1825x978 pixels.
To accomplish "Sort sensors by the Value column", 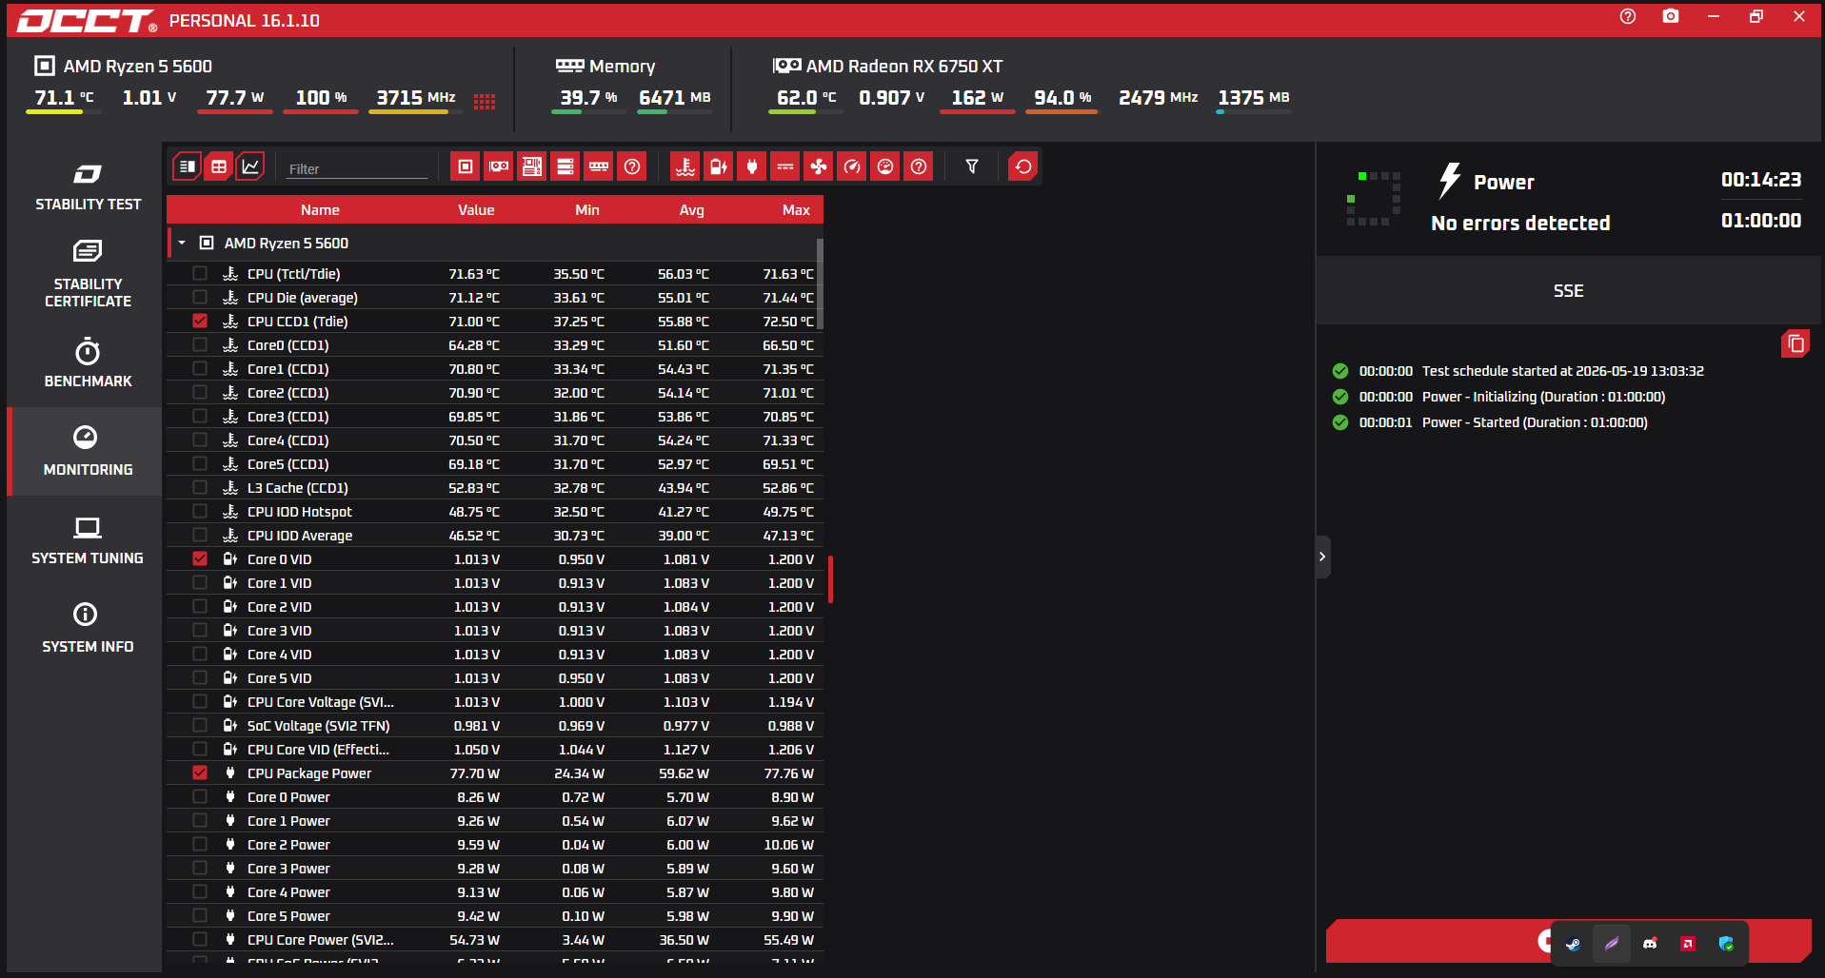I will click(476, 210).
